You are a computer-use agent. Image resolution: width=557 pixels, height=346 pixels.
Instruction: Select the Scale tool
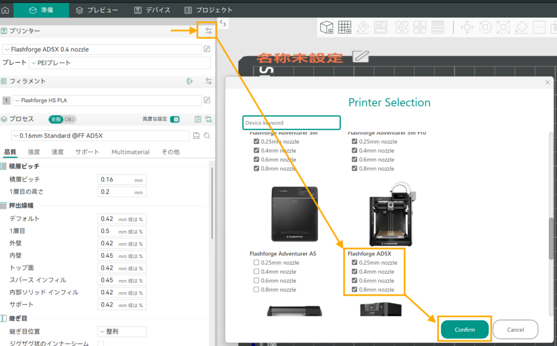tap(503, 27)
